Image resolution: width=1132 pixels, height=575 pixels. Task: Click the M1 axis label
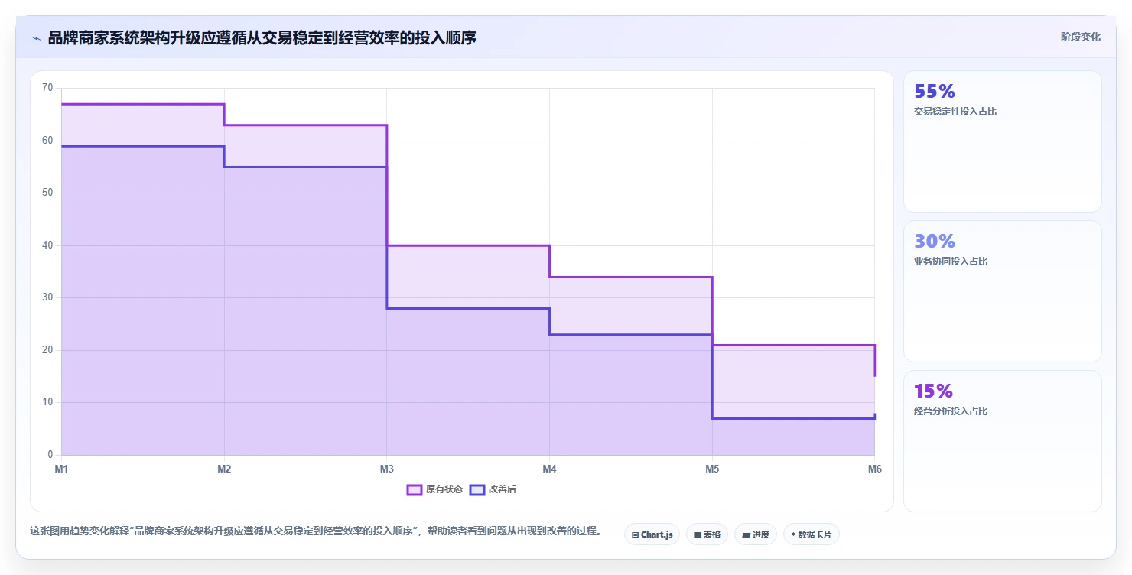point(61,469)
